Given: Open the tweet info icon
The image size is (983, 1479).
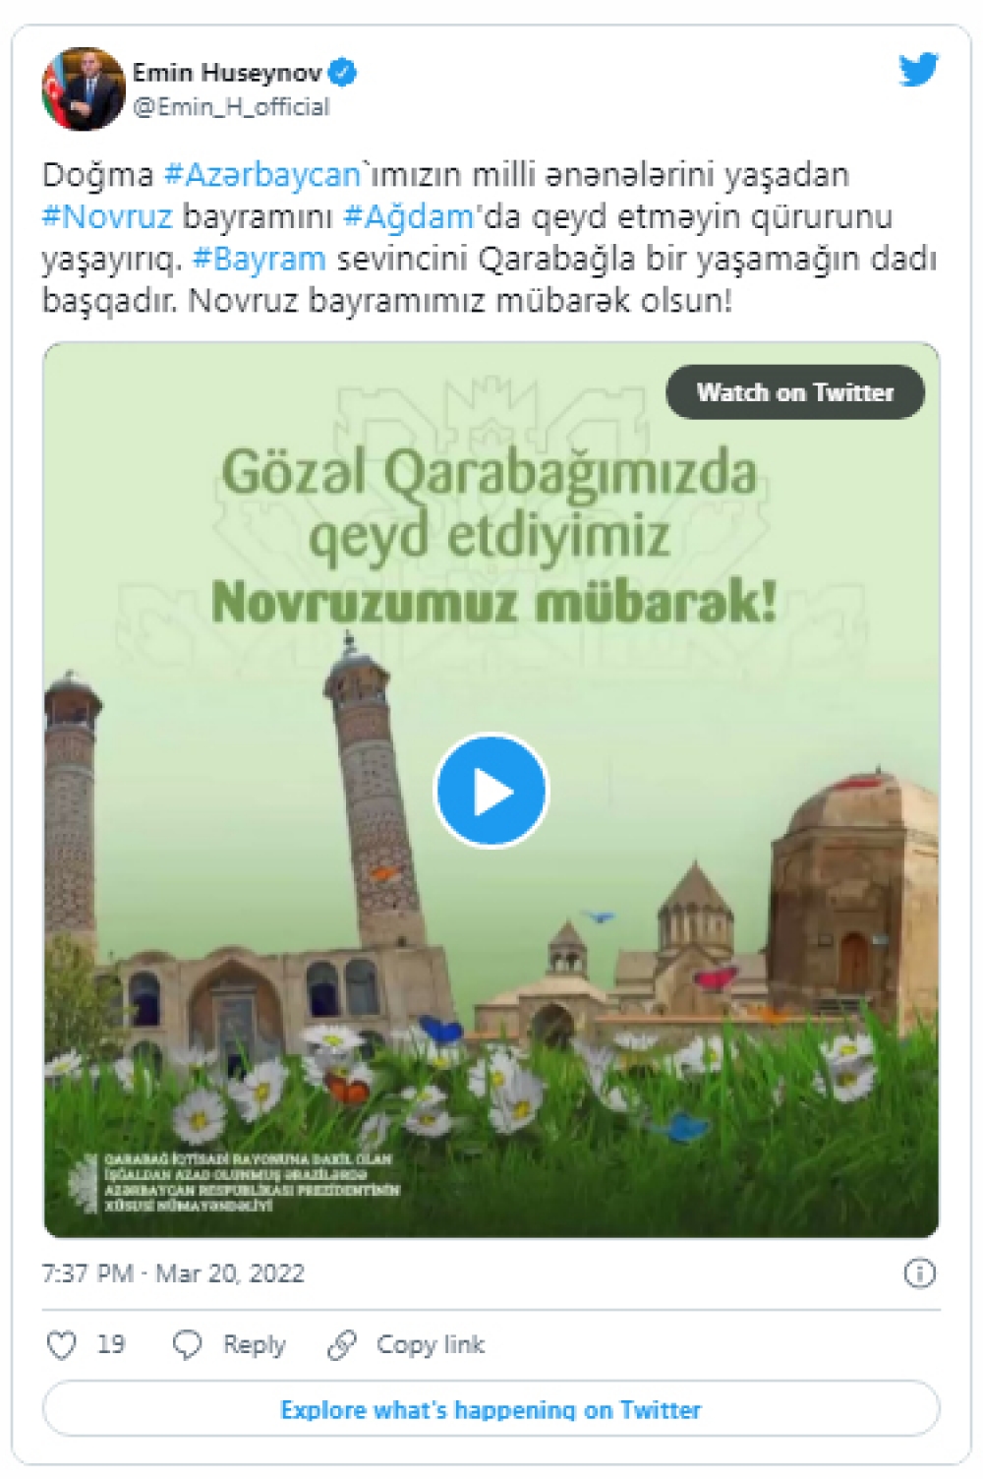Looking at the screenshot, I should coord(919,1273).
